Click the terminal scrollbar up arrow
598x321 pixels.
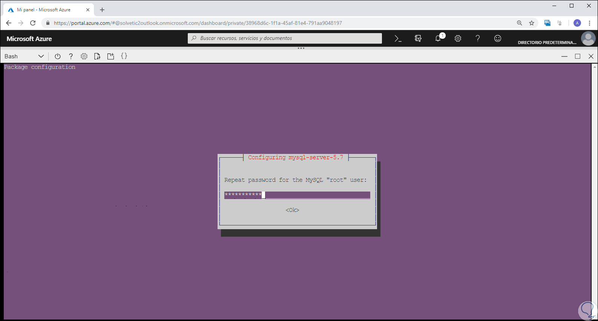(595, 67)
